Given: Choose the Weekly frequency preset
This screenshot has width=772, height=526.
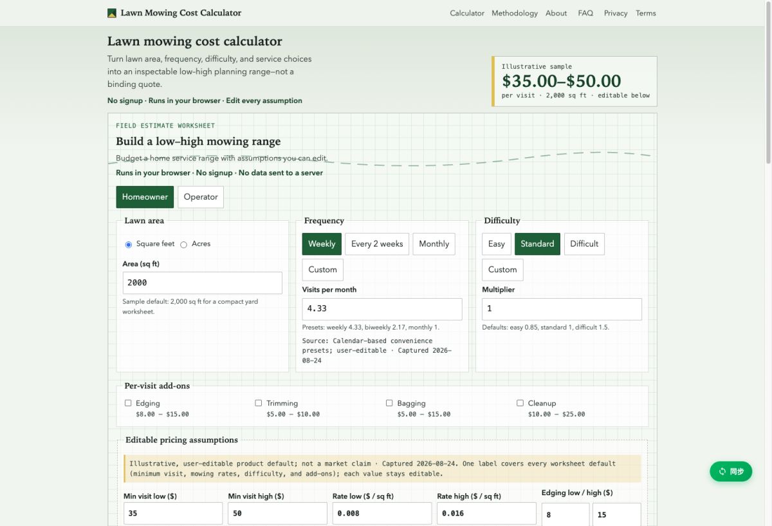Looking at the screenshot, I should pyautogui.click(x=322, y=244).
